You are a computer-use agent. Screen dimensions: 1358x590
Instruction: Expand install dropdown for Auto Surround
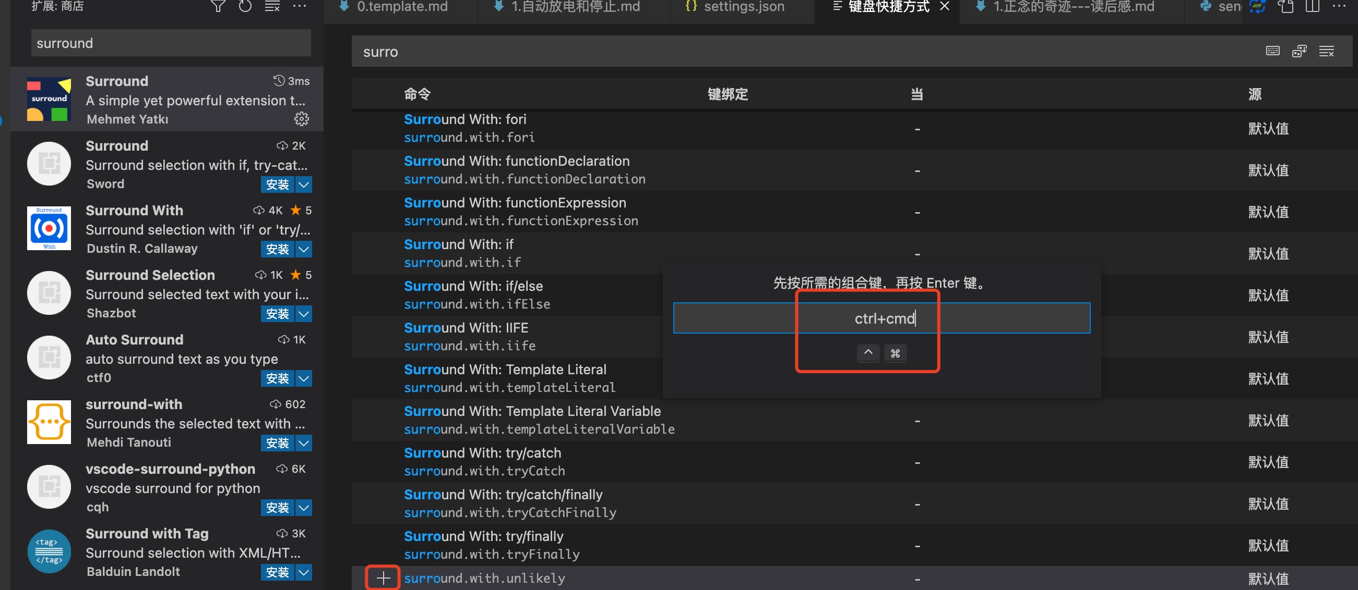[304, 378]
